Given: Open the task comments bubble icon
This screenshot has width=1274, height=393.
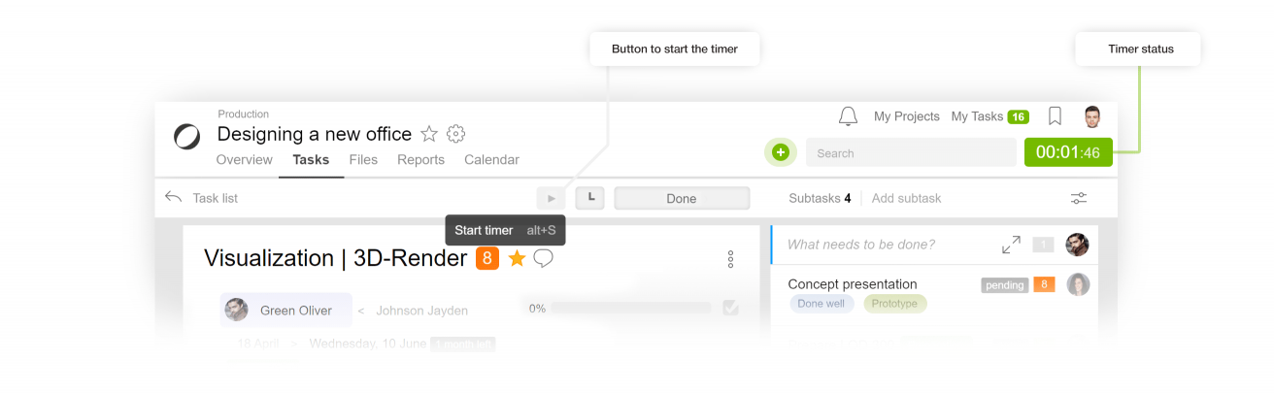Looking at the screenshot, I should (x=544, y=258).
